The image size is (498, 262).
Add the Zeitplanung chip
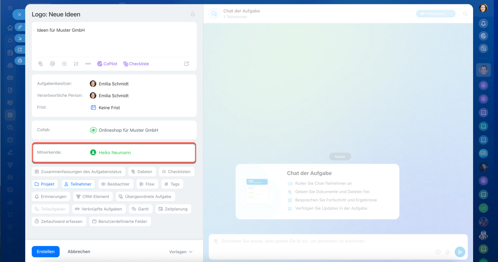(174, 209)
